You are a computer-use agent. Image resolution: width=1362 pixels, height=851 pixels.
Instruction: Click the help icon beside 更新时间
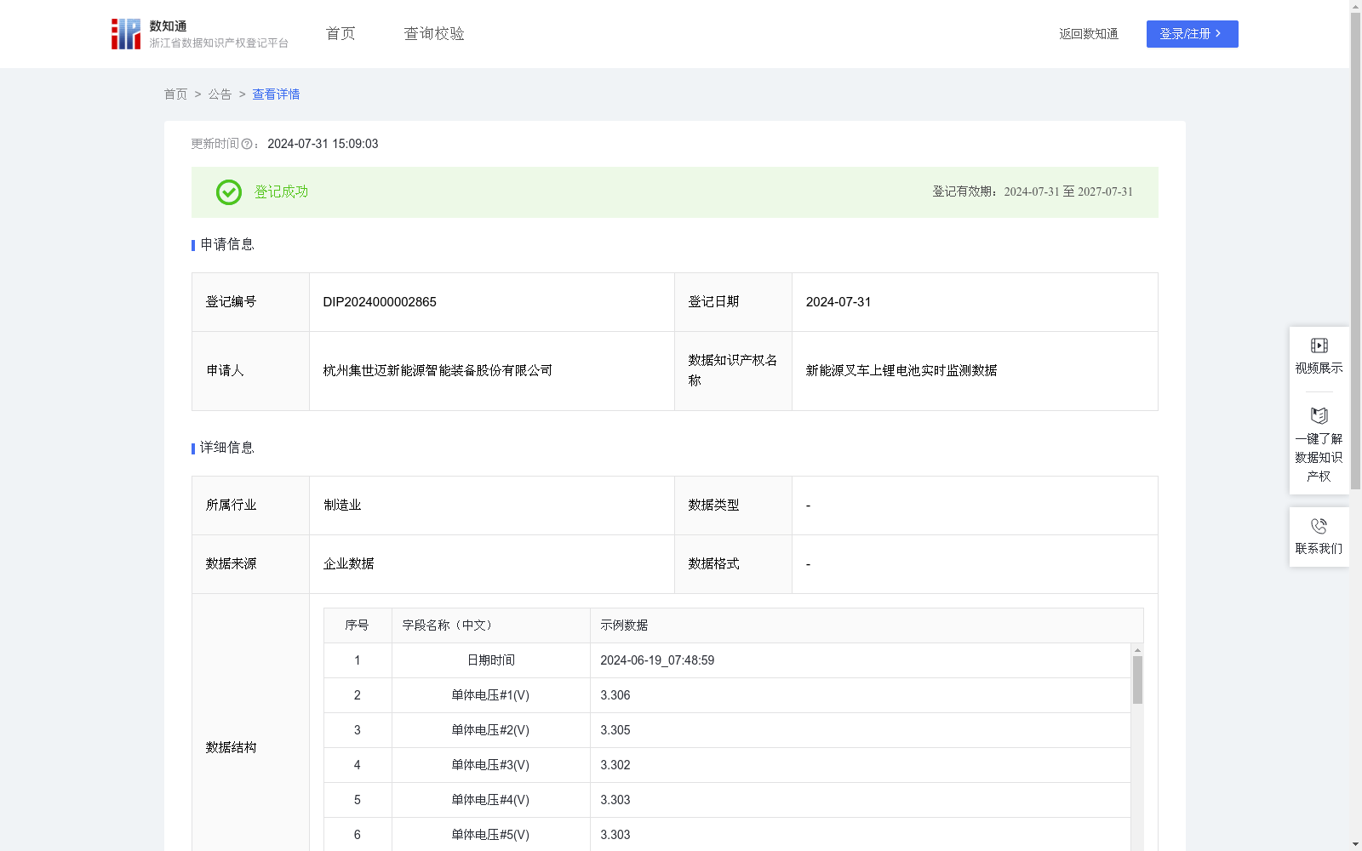pyautogui.click(x=247, y=145)
